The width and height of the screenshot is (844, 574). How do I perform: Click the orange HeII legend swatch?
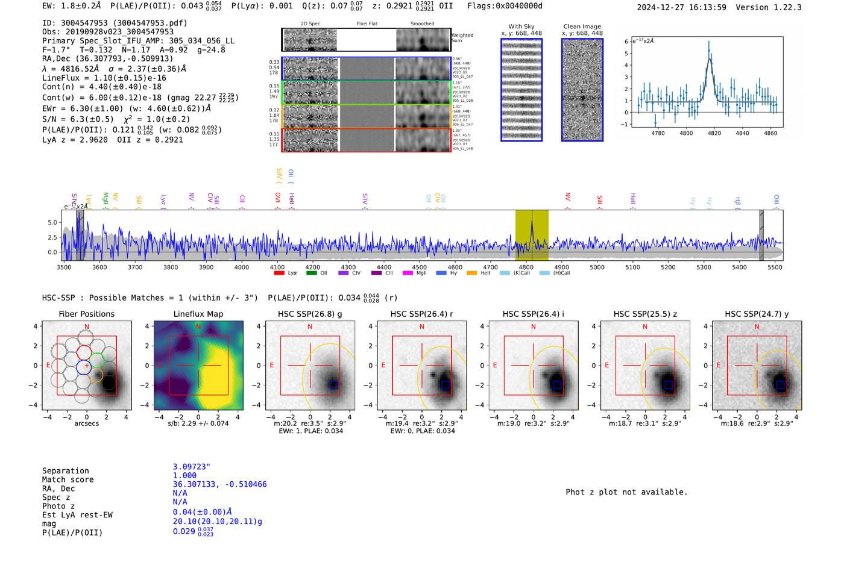472,273
